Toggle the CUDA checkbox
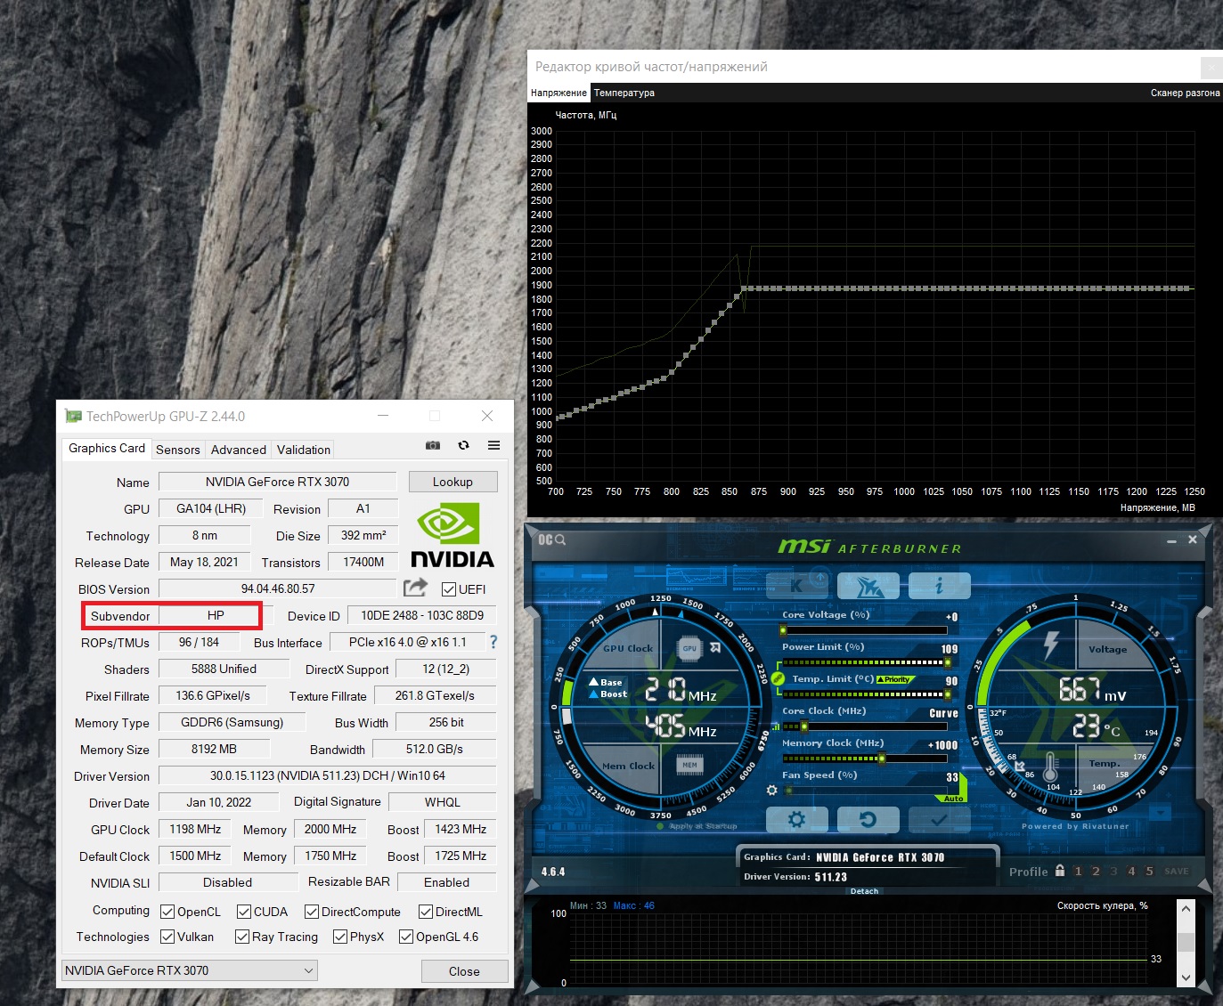 244,912
